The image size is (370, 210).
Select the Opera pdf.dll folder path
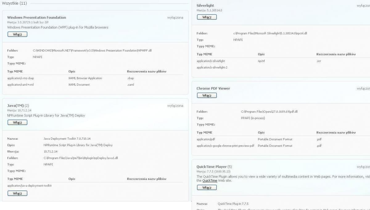click(269, 112)
